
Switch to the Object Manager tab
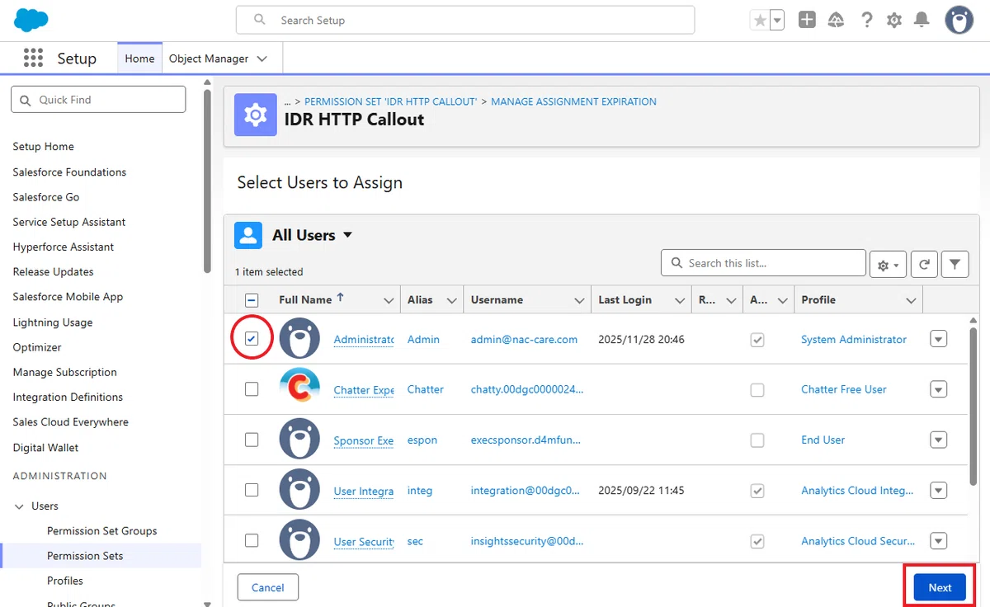[x=209, y=59]
